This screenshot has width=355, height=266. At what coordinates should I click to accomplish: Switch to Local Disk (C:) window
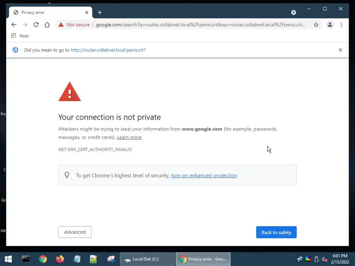coord(147,259)
